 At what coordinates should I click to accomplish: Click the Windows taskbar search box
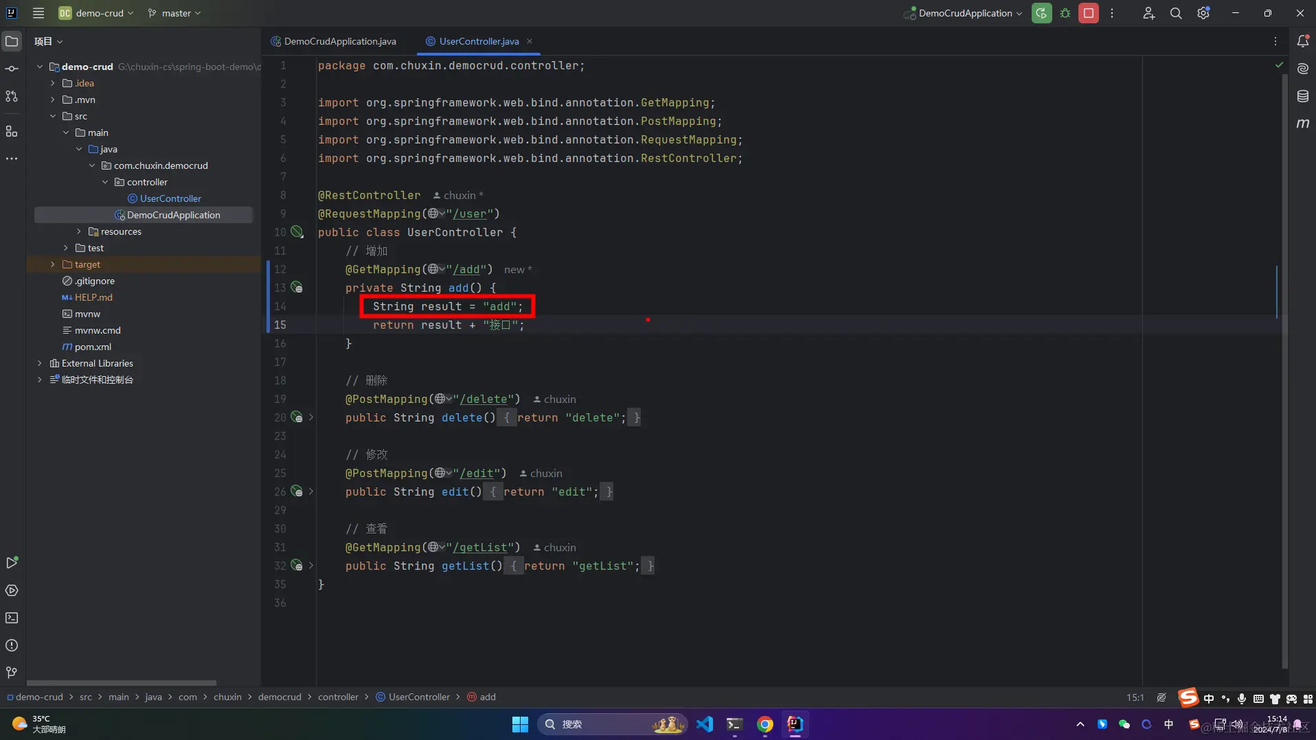[612, 724]
